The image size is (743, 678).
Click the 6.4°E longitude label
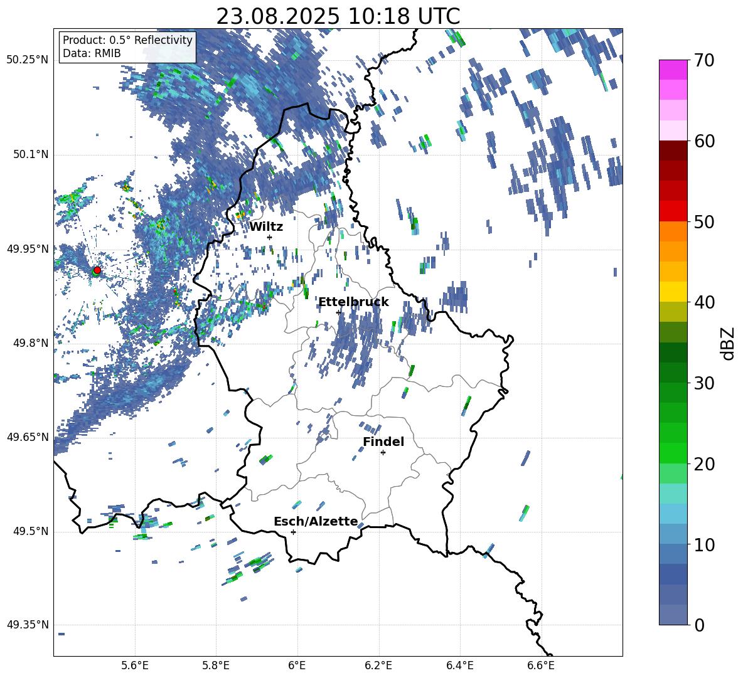[x=459, y=665]
